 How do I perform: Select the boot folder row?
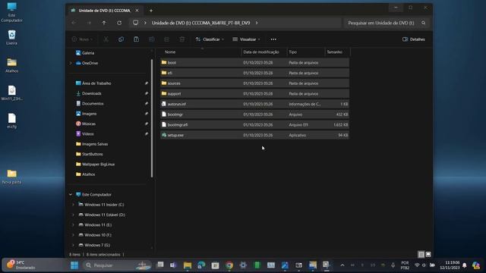pos(255,62)
